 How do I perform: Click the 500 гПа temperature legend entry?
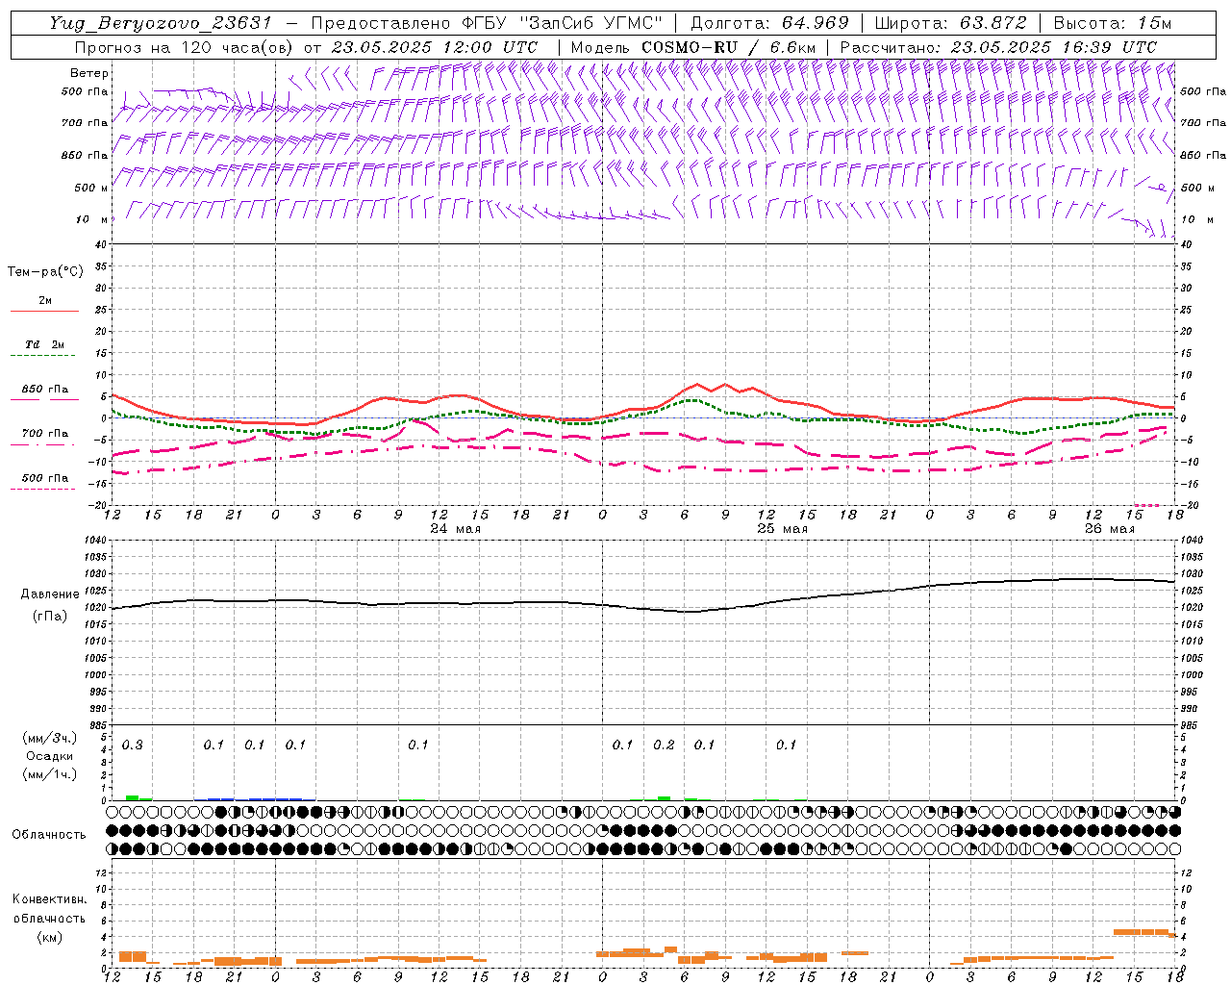45,478
